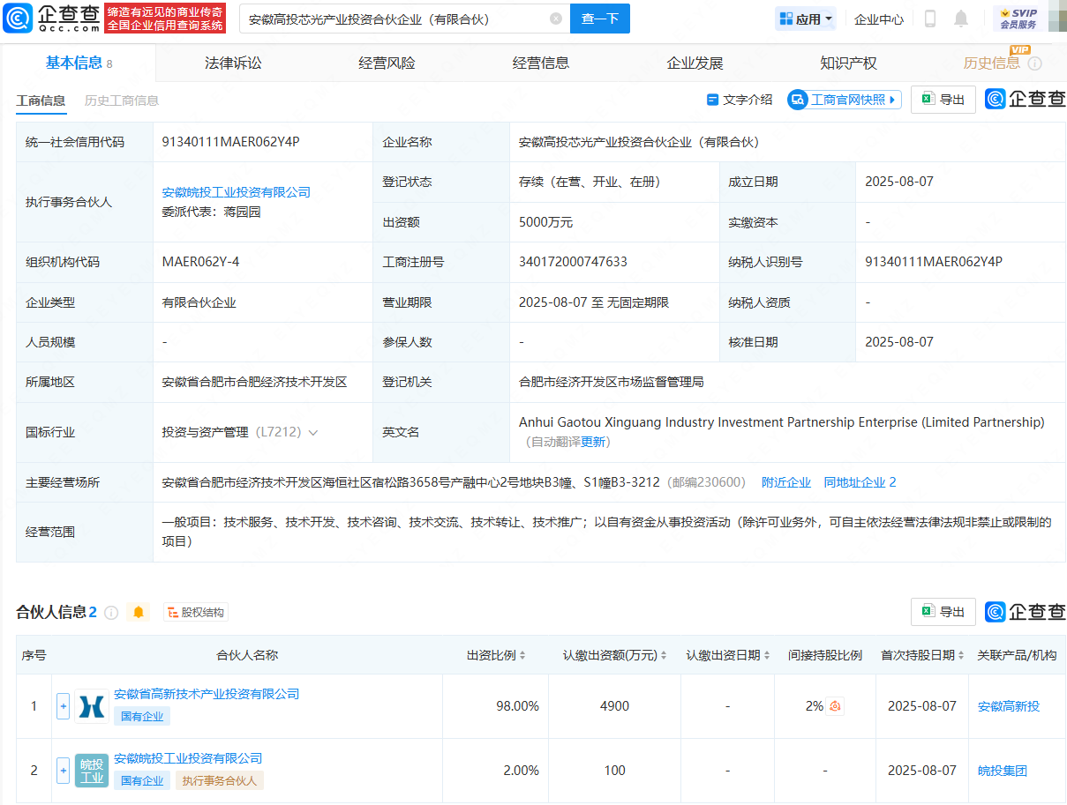The image size is (1067, 805).
Task: Click the info icon beside 历史信息
Action: pyautogui.click(x=1035, y=63)
